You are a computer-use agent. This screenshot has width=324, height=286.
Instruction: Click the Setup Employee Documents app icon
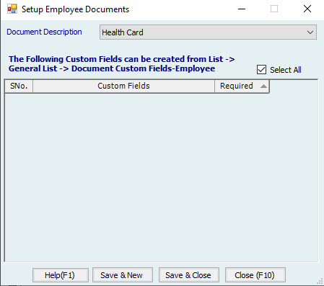point(12,9)
